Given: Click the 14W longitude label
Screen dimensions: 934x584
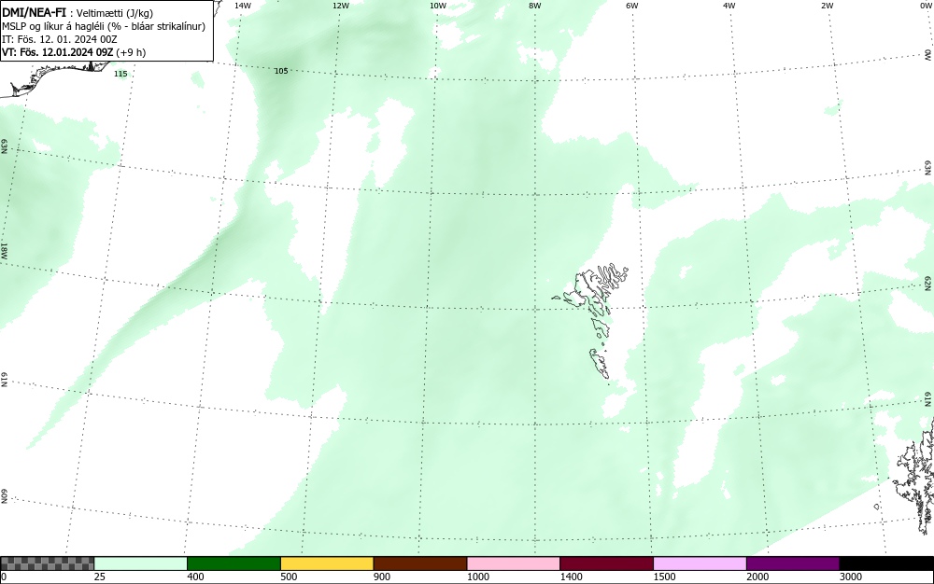Looking at the screenshot, I should point(243,6).
